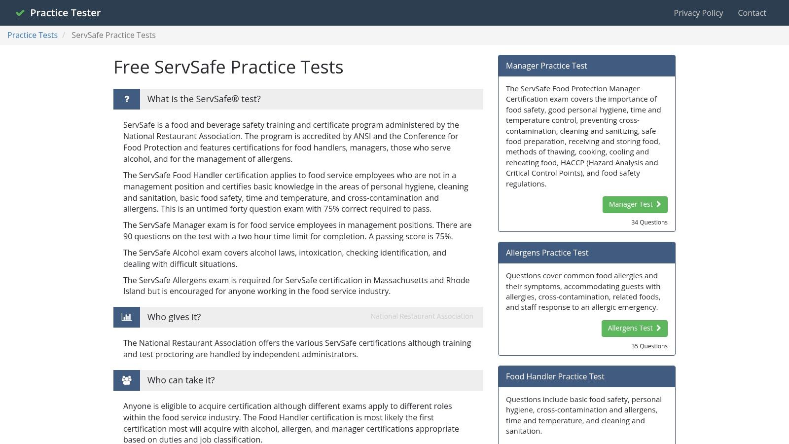The height and width of the screenshot is (444, 789).
Task: Start the Manager Test
Action: click(635, 204)
